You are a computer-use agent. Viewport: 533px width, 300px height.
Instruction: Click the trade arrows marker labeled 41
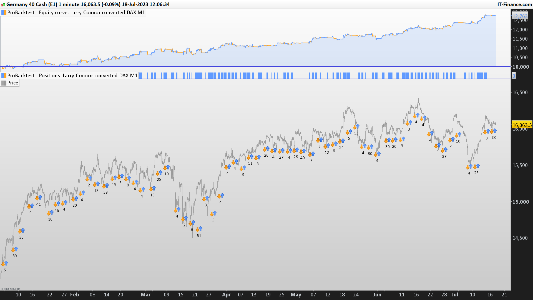pos(39,198)
